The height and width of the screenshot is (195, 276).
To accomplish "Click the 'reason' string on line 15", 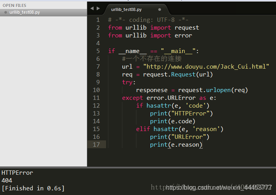I will click(206, 129).
